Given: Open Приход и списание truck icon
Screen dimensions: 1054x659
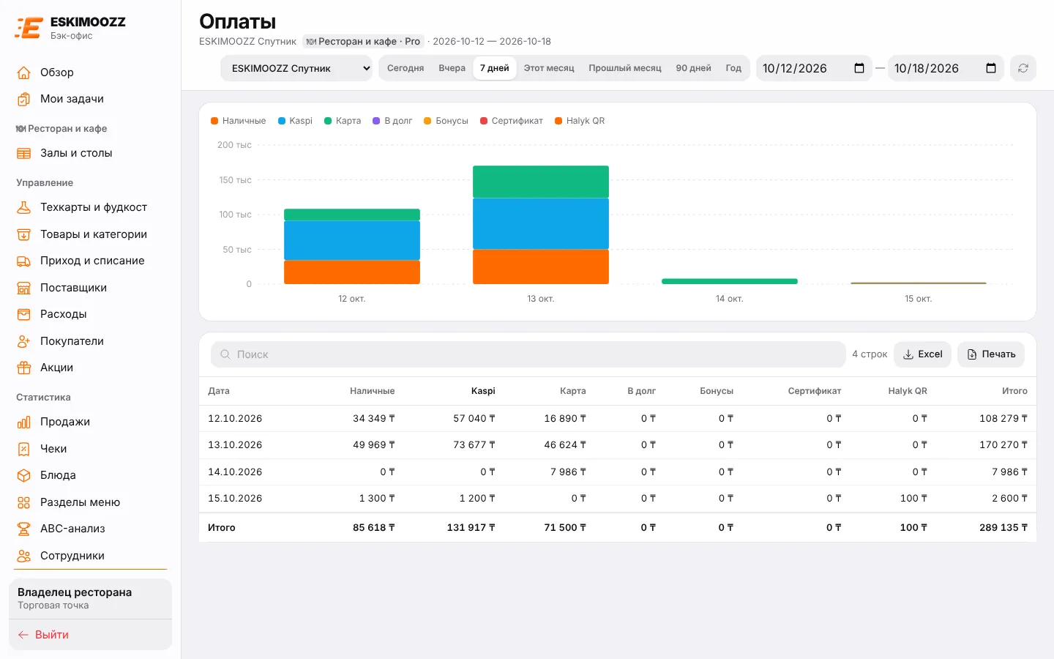Looking at the screenshot, I should tap(24, 261).
